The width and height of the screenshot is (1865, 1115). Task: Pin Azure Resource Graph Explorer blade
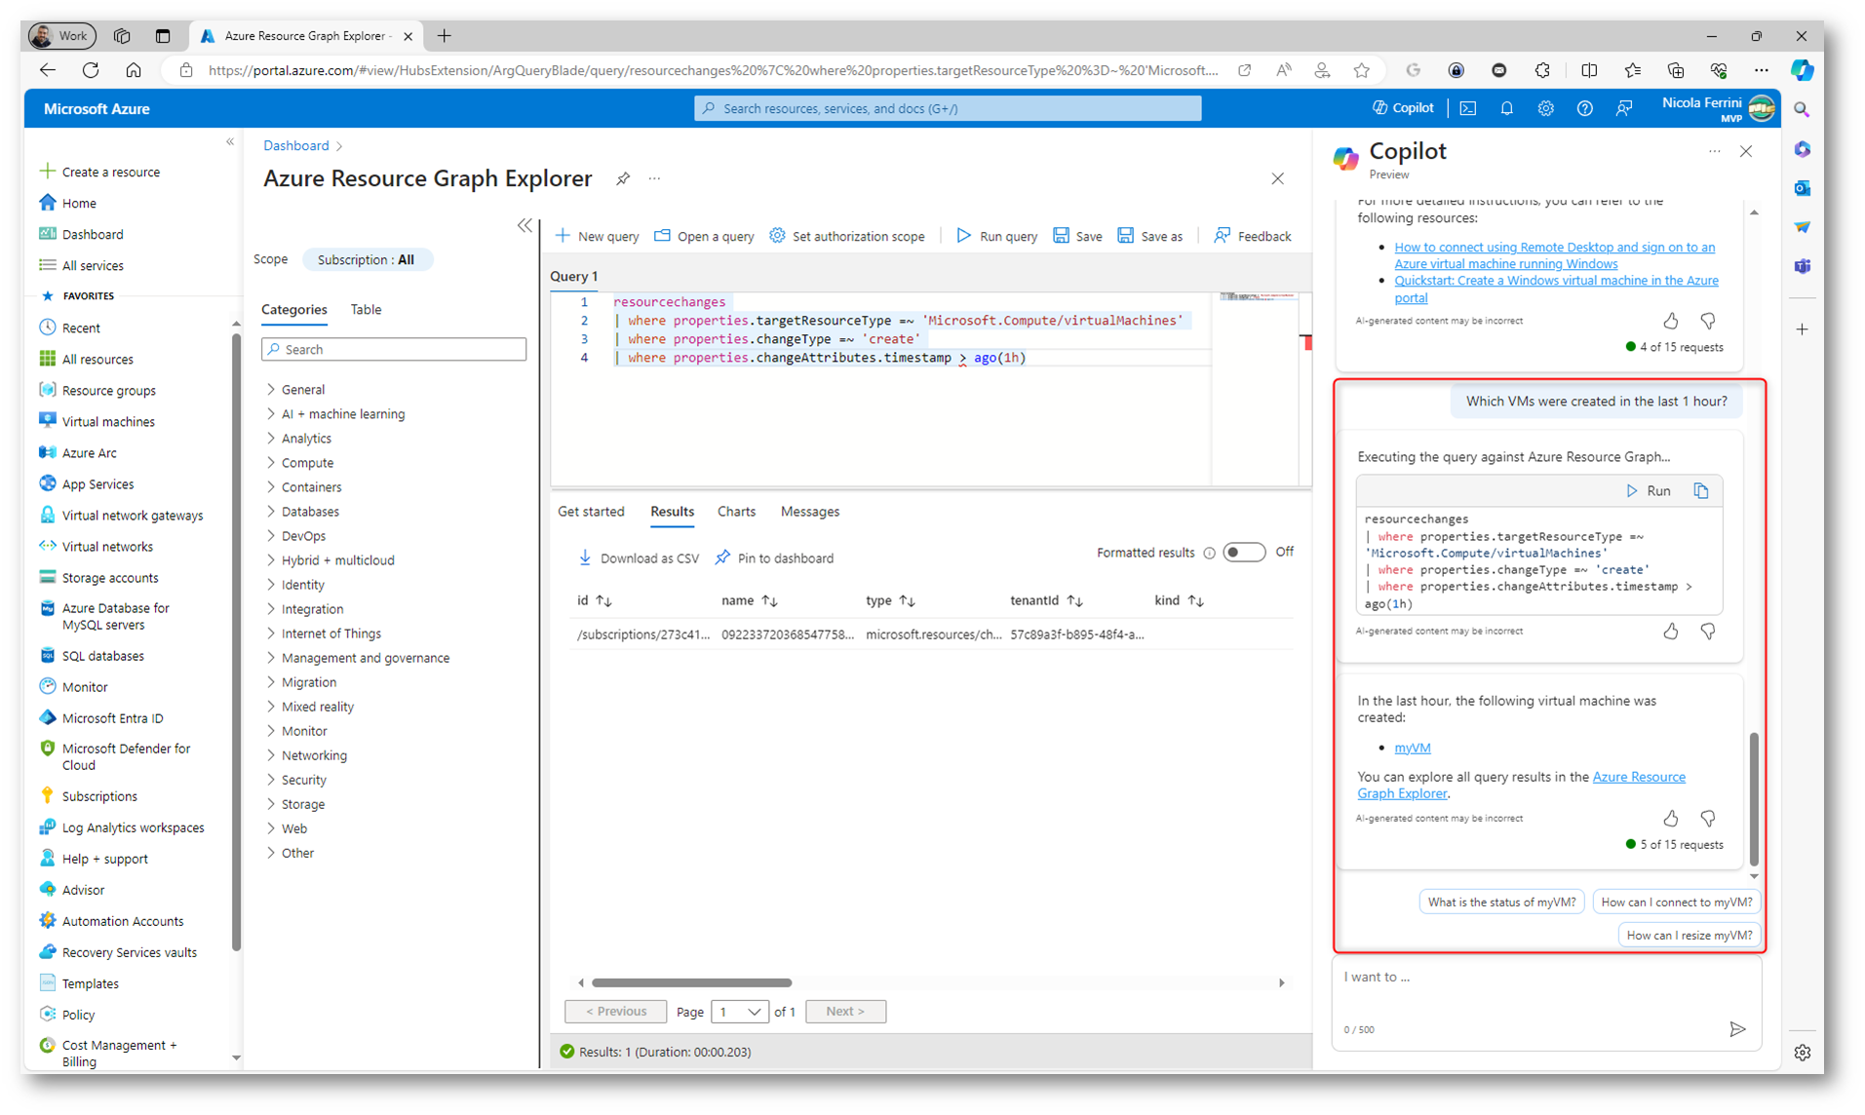coord(623,178)
